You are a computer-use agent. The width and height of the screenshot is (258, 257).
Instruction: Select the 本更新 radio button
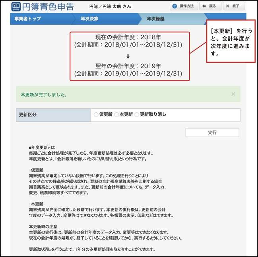(x=116, y=115)
